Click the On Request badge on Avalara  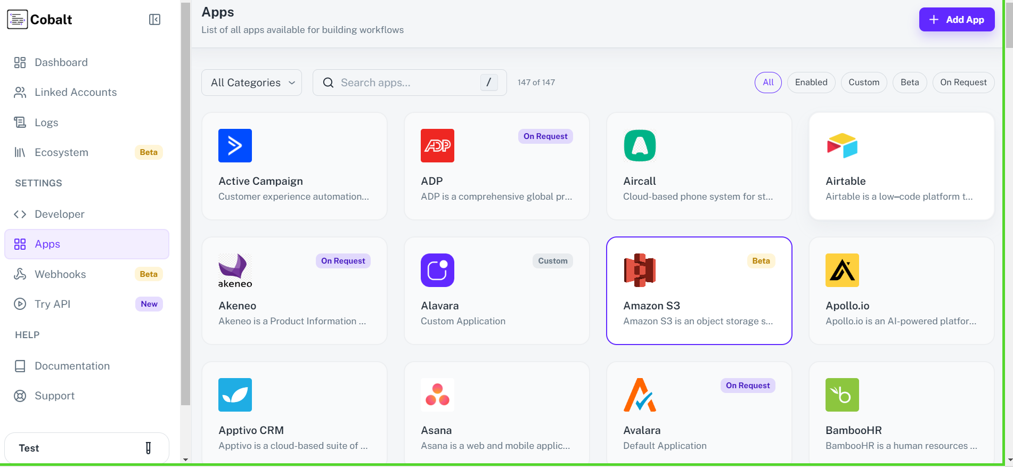tap(748, 386)
